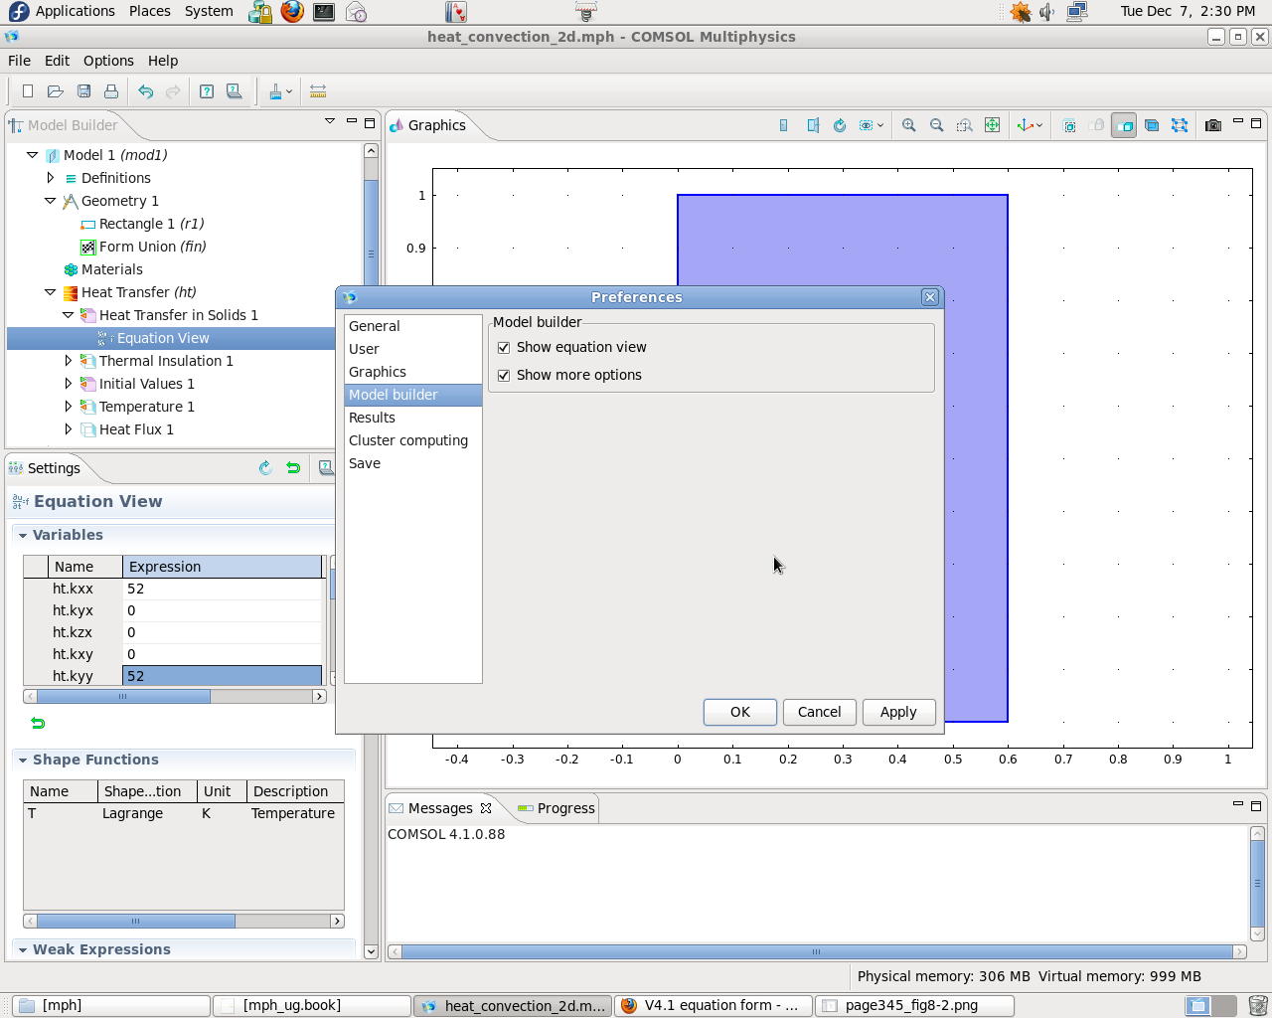
Task: Click the Variables table horizontal scrollbar
Action: pyautogui.click(x=123, y=697)
